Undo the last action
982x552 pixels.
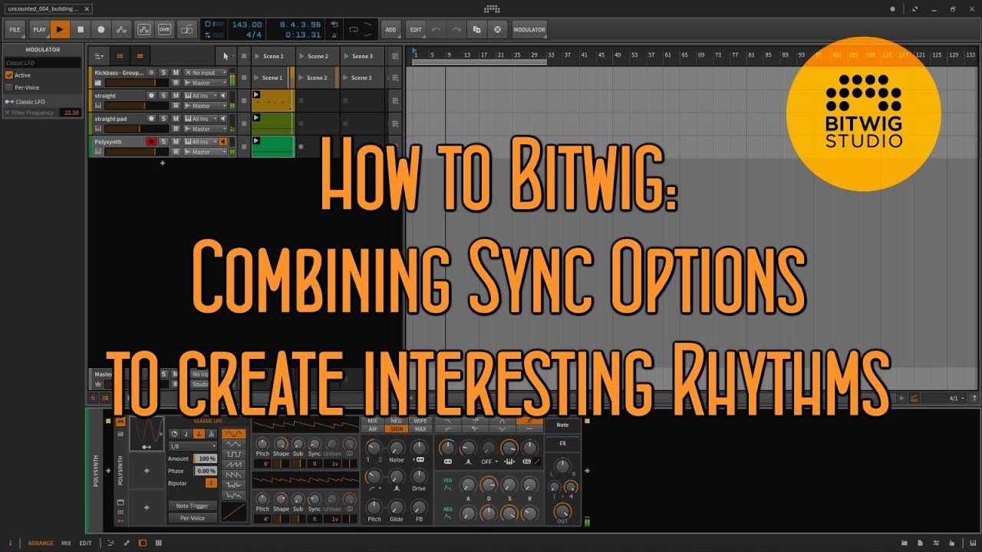pyautogui.click(x=437, y=29)
